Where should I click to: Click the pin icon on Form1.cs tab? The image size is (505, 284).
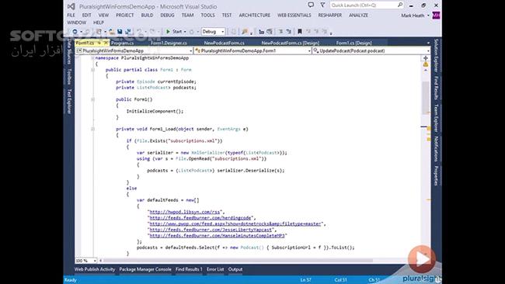[x=99, y=43]
